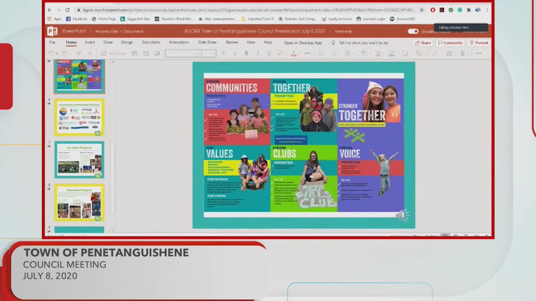Viewport: 536px width, 301px height.
Task: Switch to the Design tab
Action: (127, 43)
